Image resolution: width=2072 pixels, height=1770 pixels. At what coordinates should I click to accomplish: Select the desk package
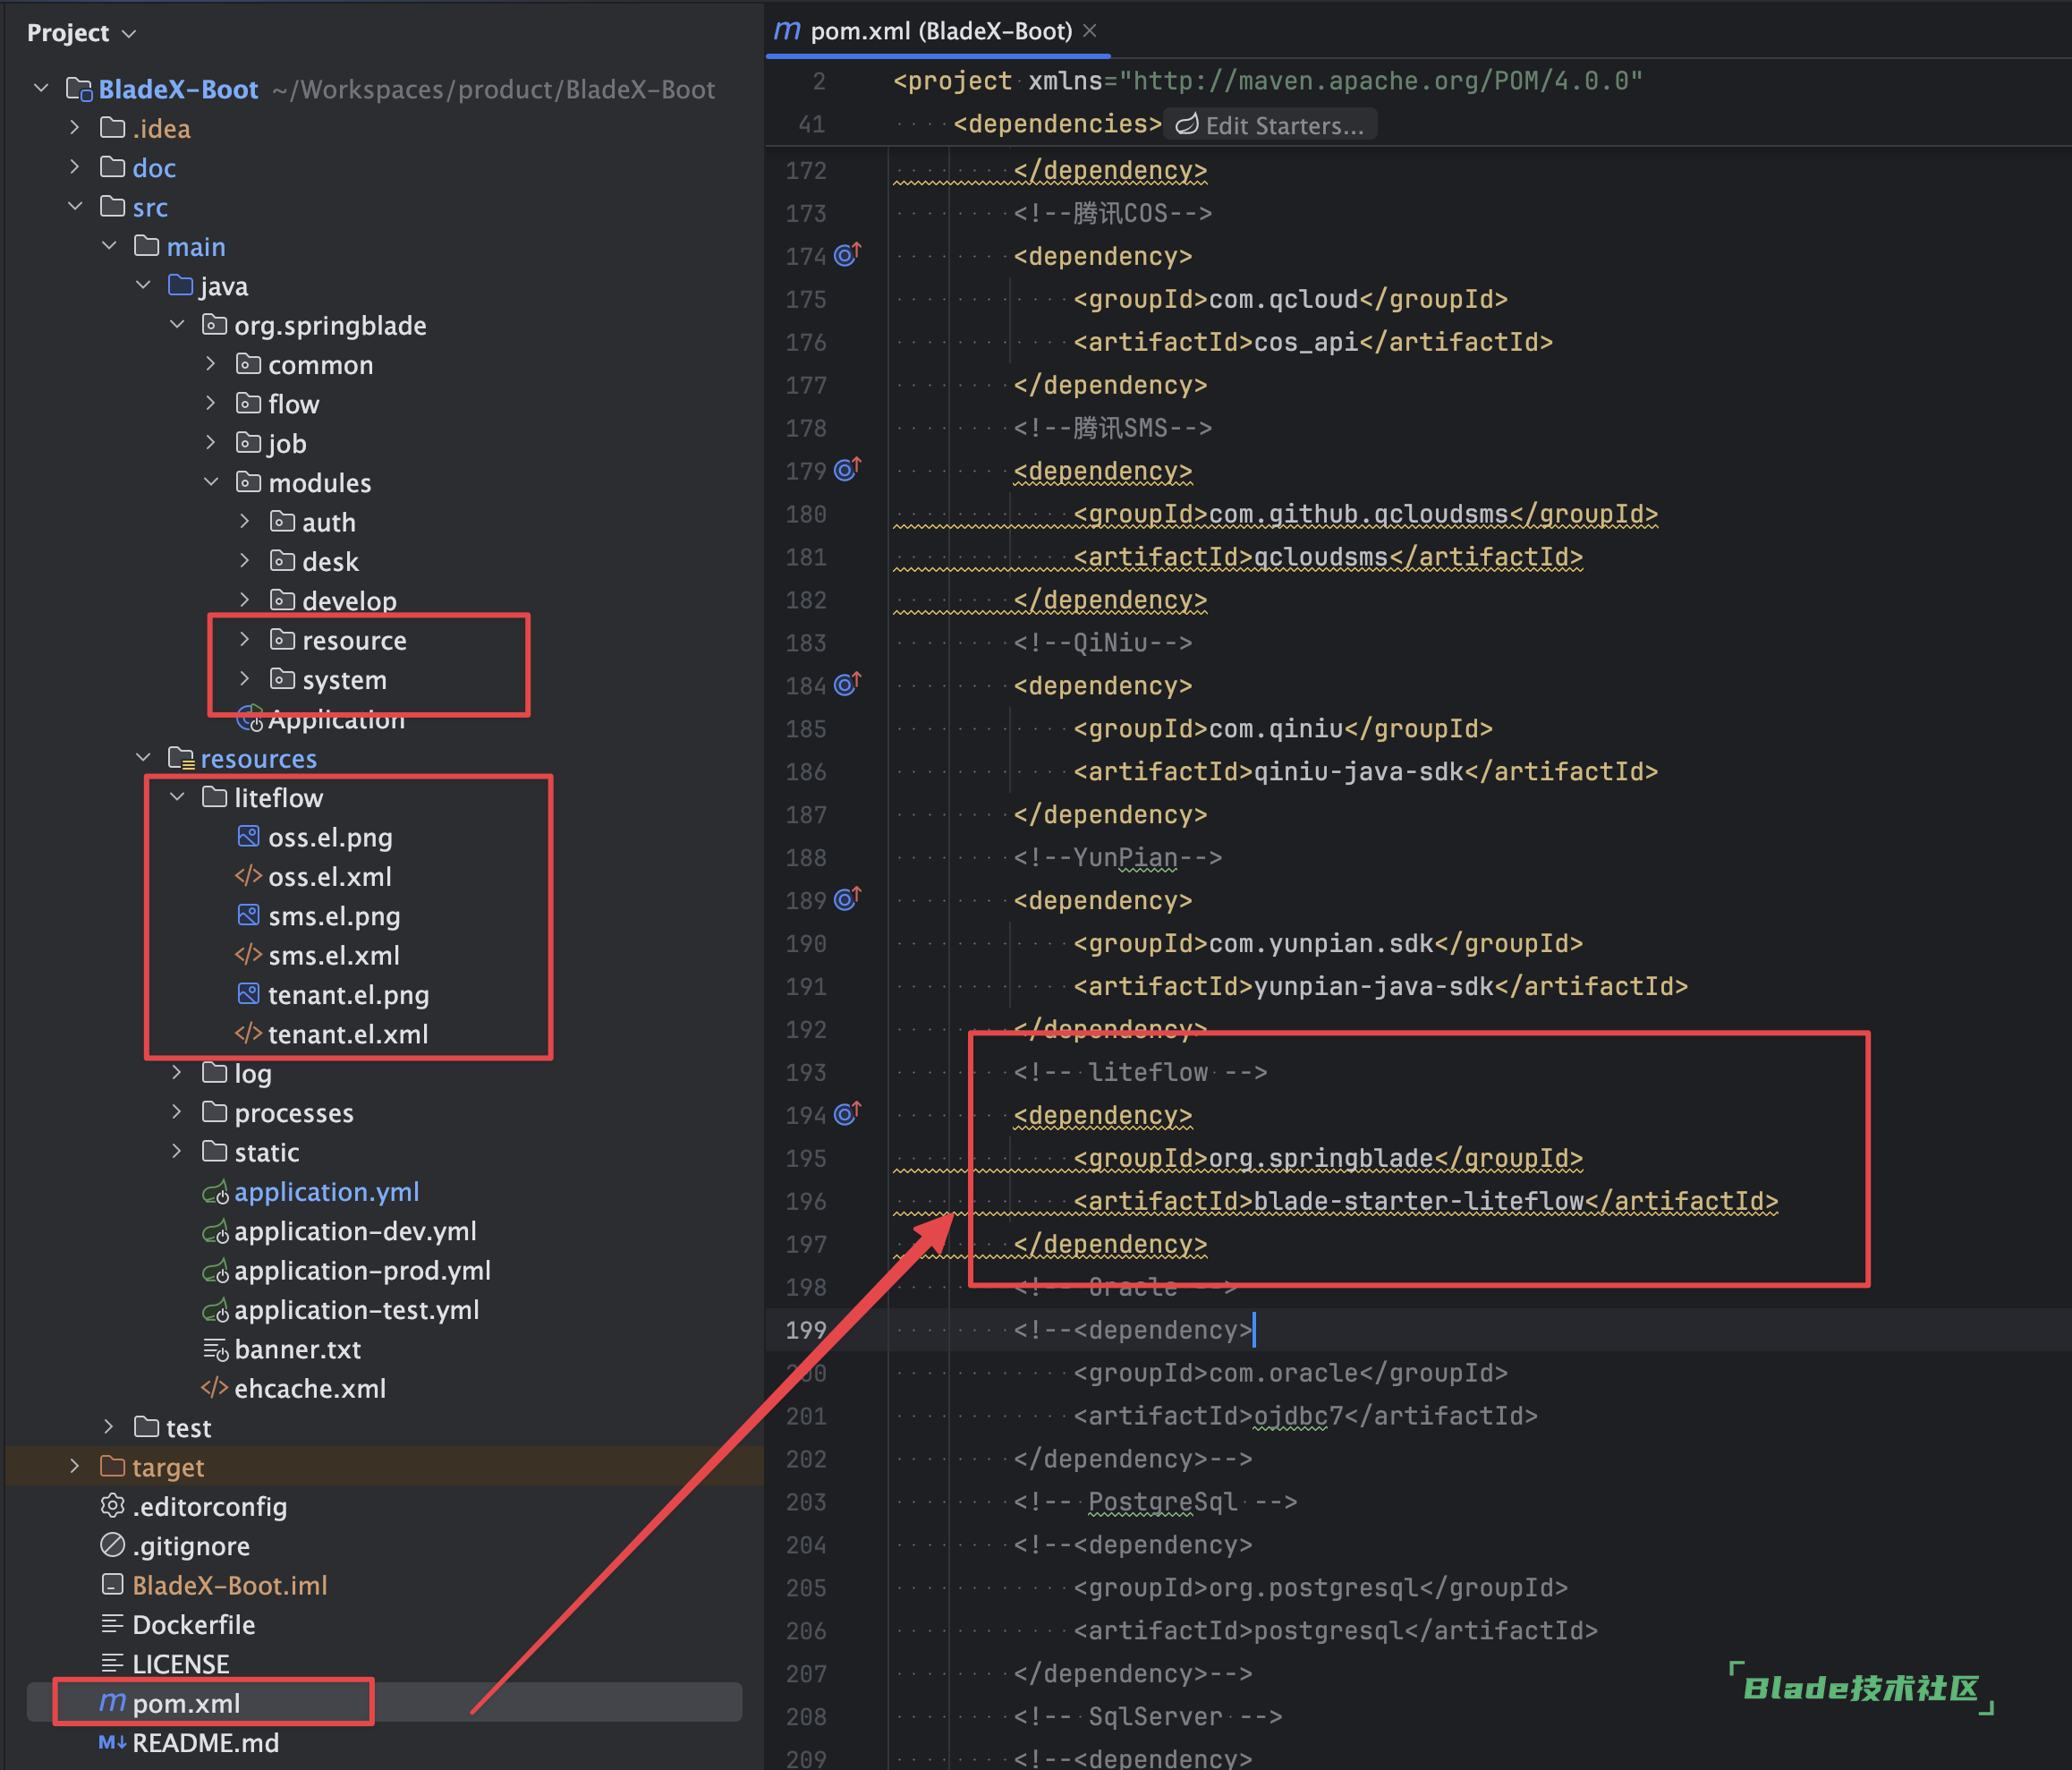tap(330, 561)
